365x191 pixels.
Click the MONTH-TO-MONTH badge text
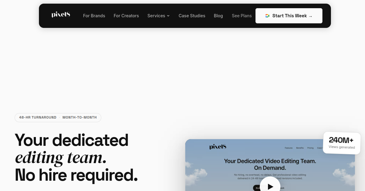80,117
